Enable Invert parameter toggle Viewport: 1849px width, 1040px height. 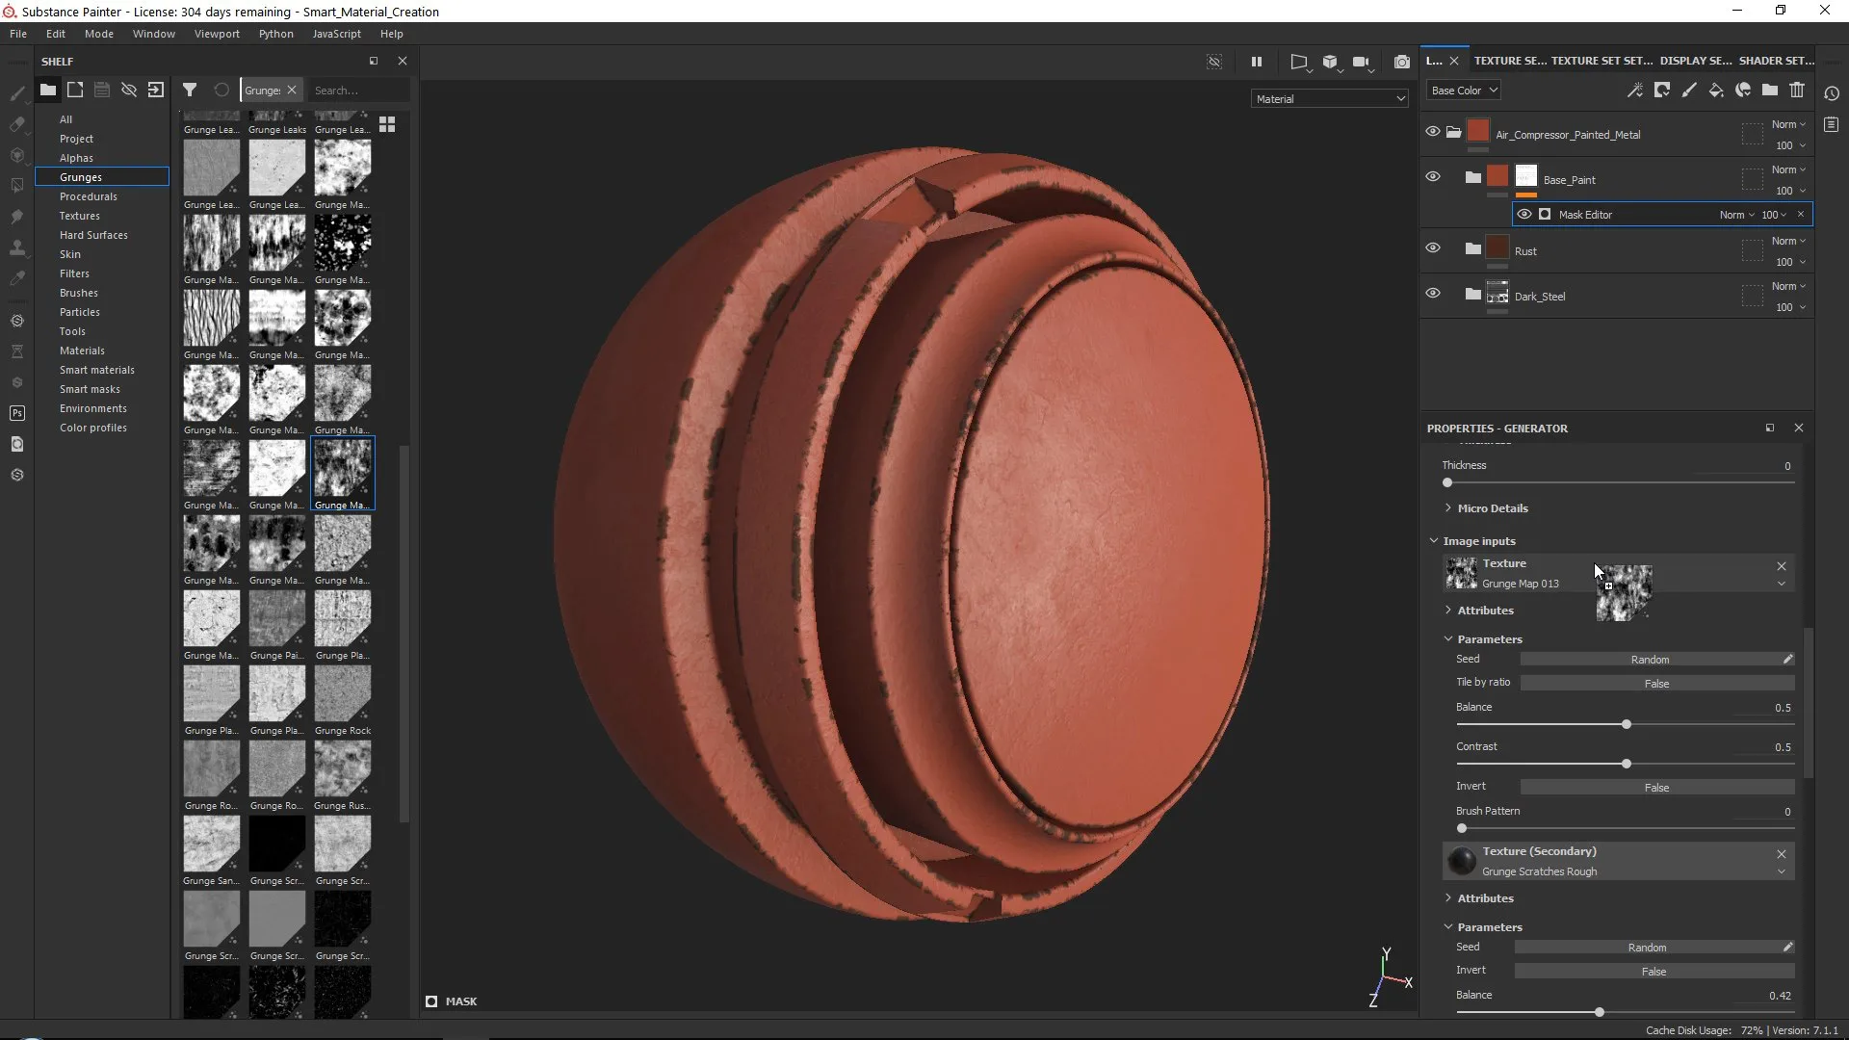1657,786
